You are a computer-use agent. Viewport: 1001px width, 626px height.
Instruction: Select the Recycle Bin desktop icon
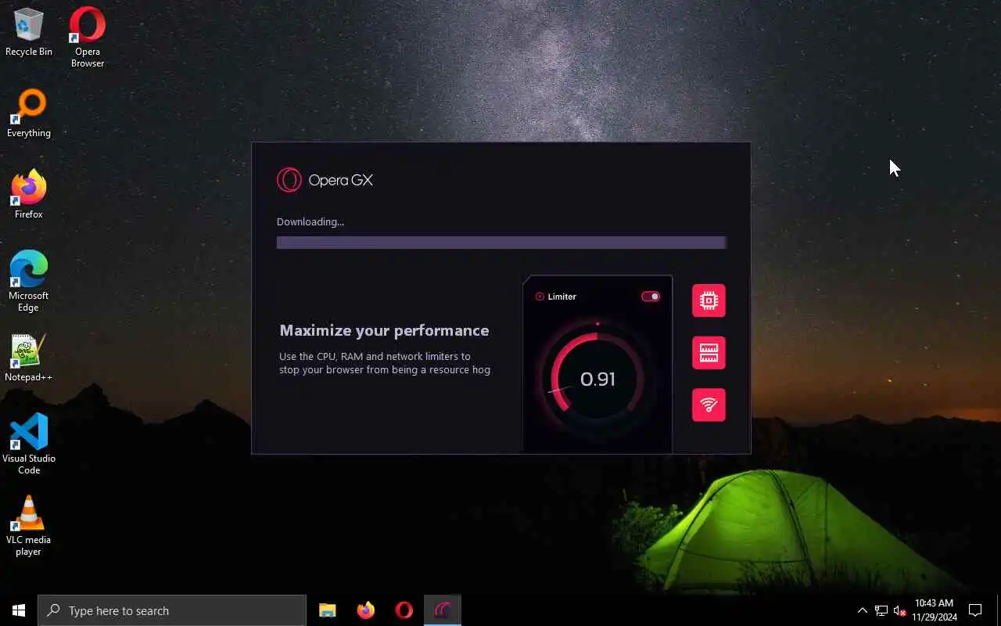click(x=29, y=32)
